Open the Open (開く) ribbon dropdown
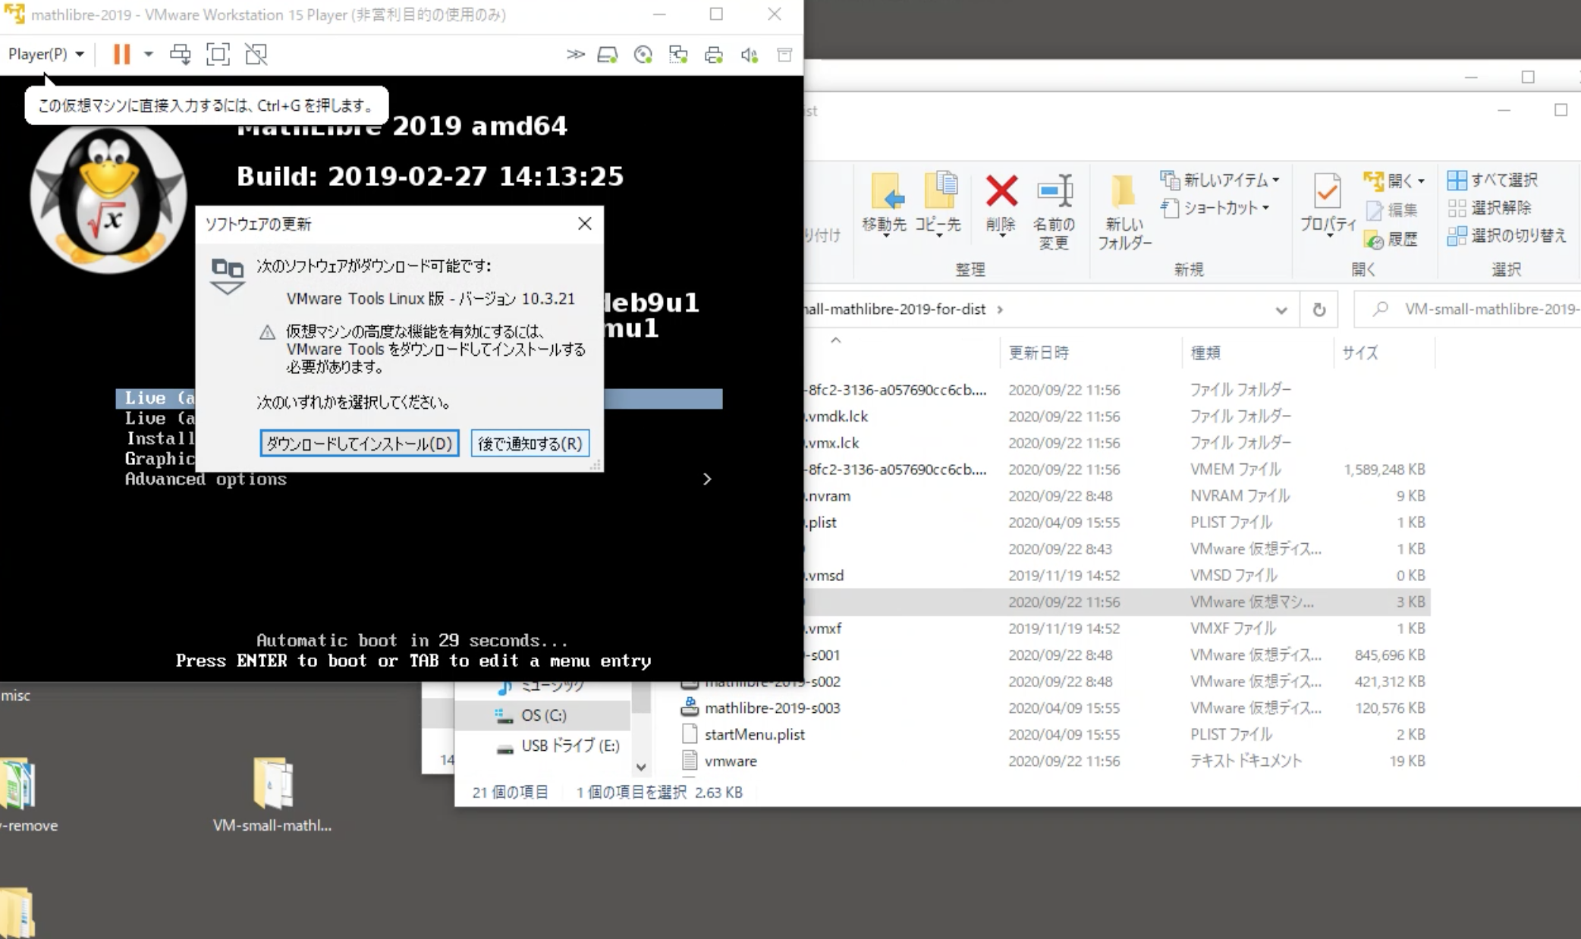This screenshot has height=939, width=1581. coord(1394,181)
